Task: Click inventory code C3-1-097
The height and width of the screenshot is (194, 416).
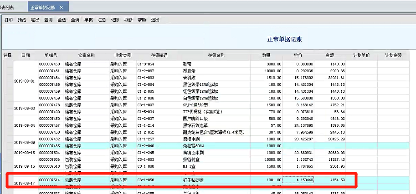Action: pos(146,105)
